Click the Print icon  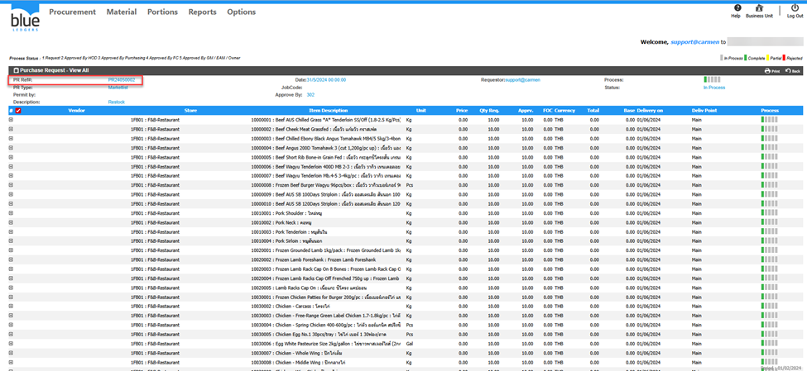click(771, 71)
